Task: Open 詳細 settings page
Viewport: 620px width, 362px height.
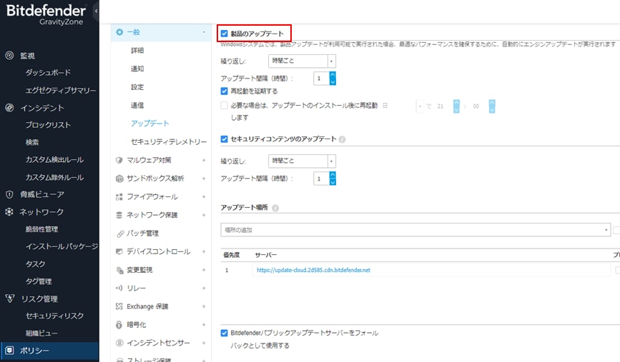Action: point(137,51)
